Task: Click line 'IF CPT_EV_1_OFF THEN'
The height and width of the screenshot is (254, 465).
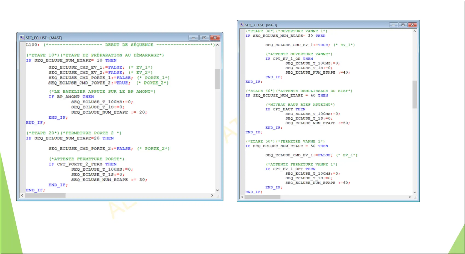Action: [290, 169]
